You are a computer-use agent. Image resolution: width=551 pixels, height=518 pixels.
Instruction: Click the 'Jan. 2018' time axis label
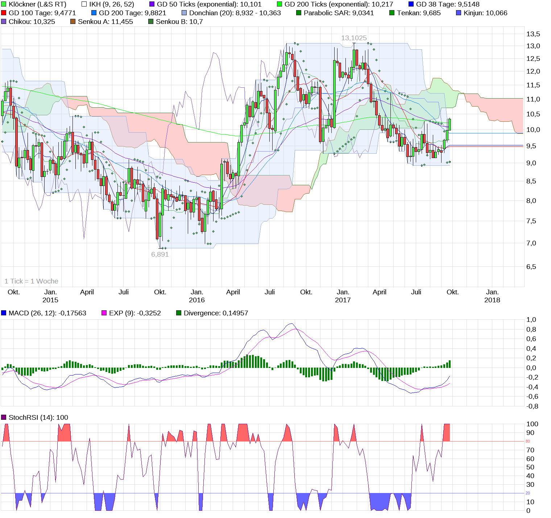click(492, 296)
